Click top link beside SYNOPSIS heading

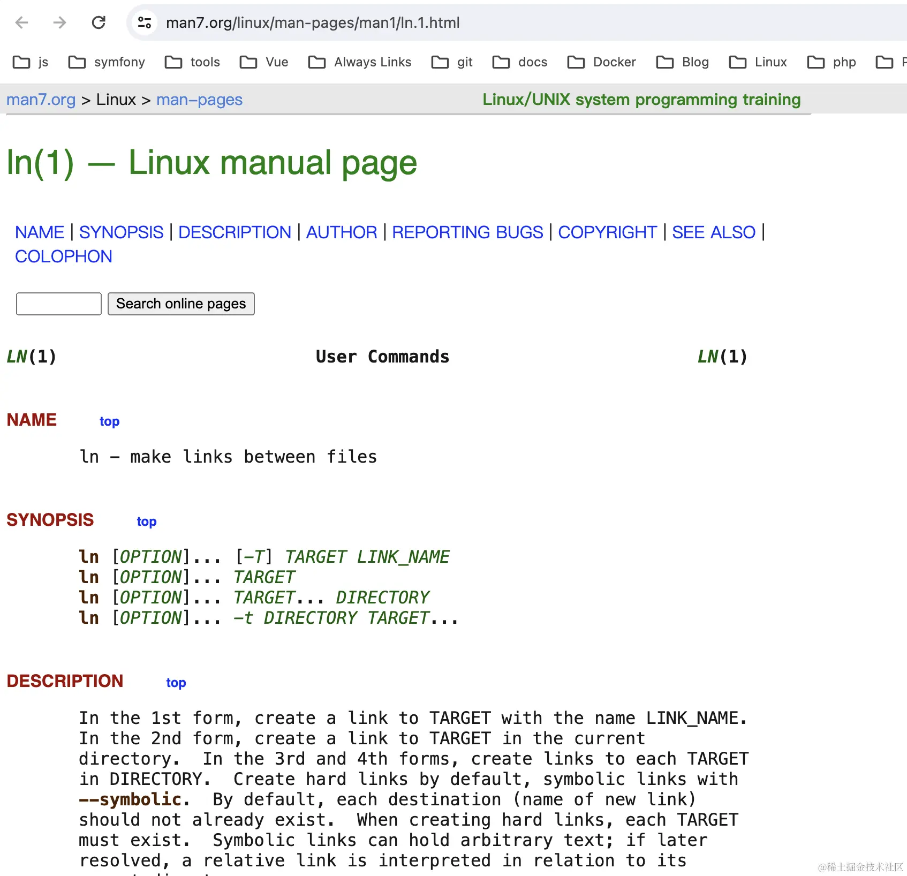click(147, 522)
